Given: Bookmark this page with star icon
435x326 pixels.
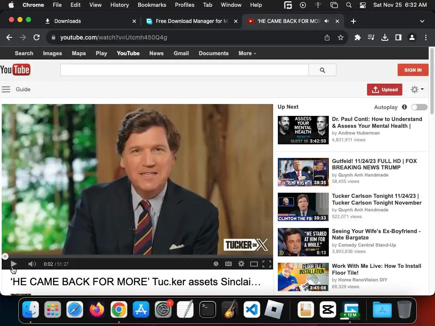Looking at the screenshot, I should click(x=341, y=37).
